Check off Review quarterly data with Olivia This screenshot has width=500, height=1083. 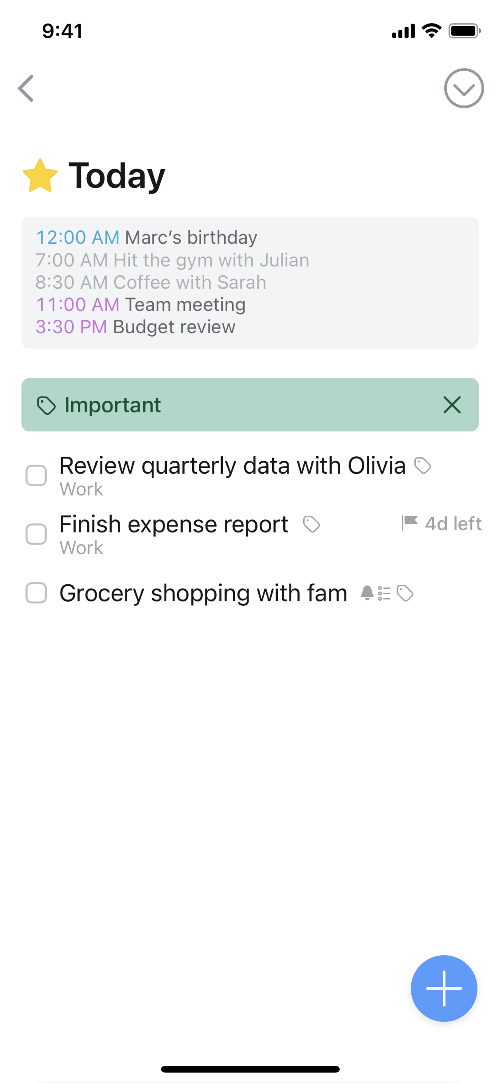tap(36, 475)
